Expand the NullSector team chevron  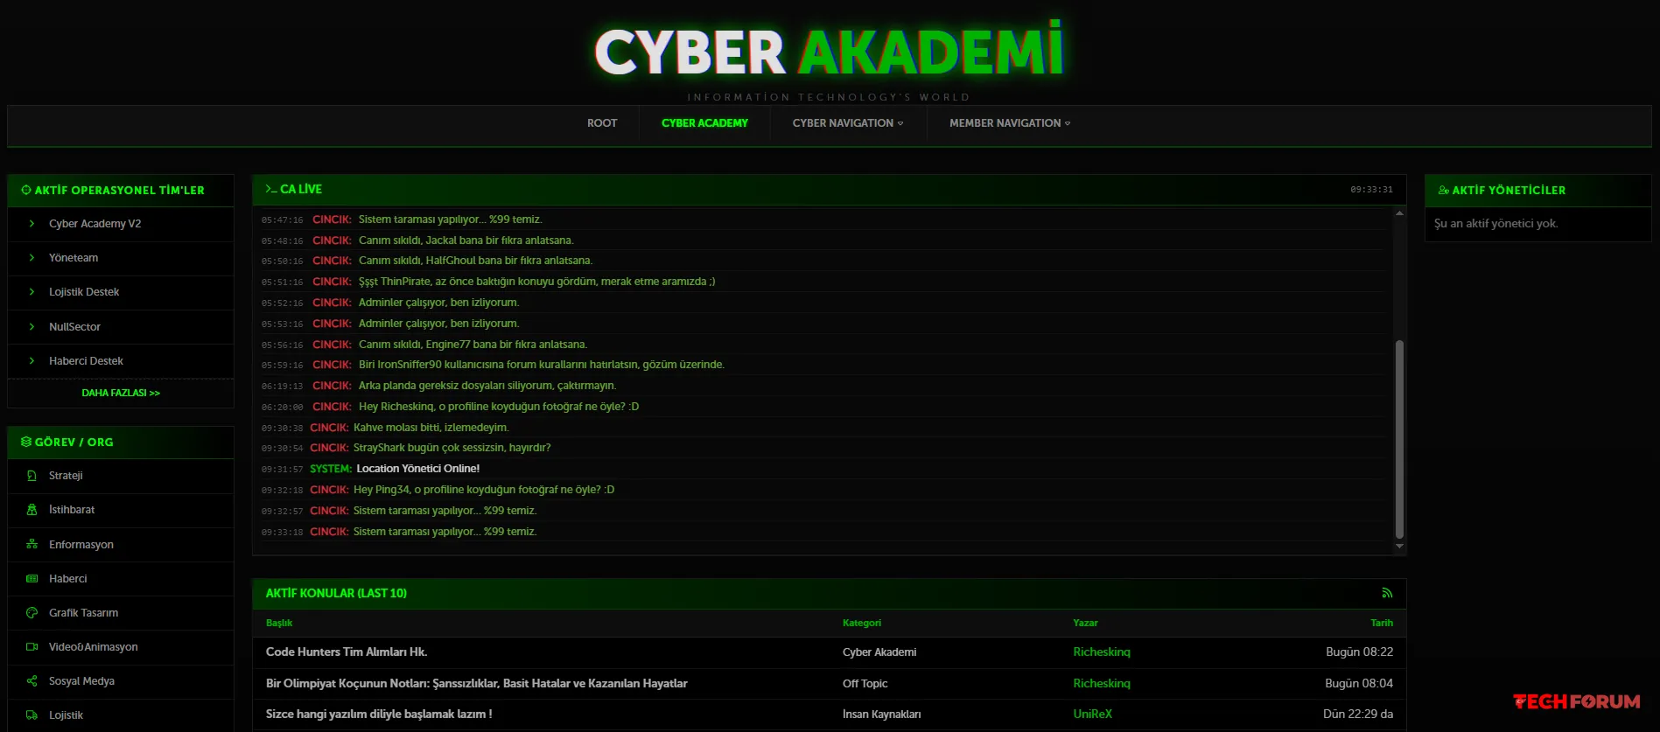(32, 327)
